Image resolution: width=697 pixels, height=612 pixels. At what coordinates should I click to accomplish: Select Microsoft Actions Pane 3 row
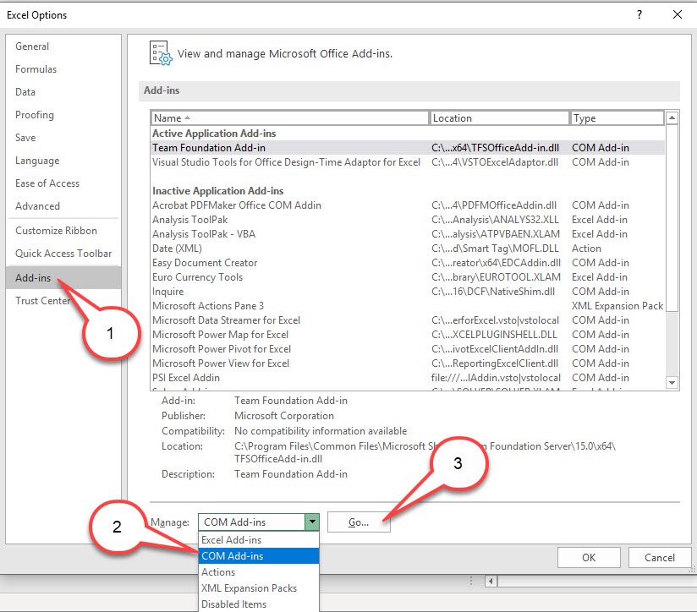click(408, 306)
